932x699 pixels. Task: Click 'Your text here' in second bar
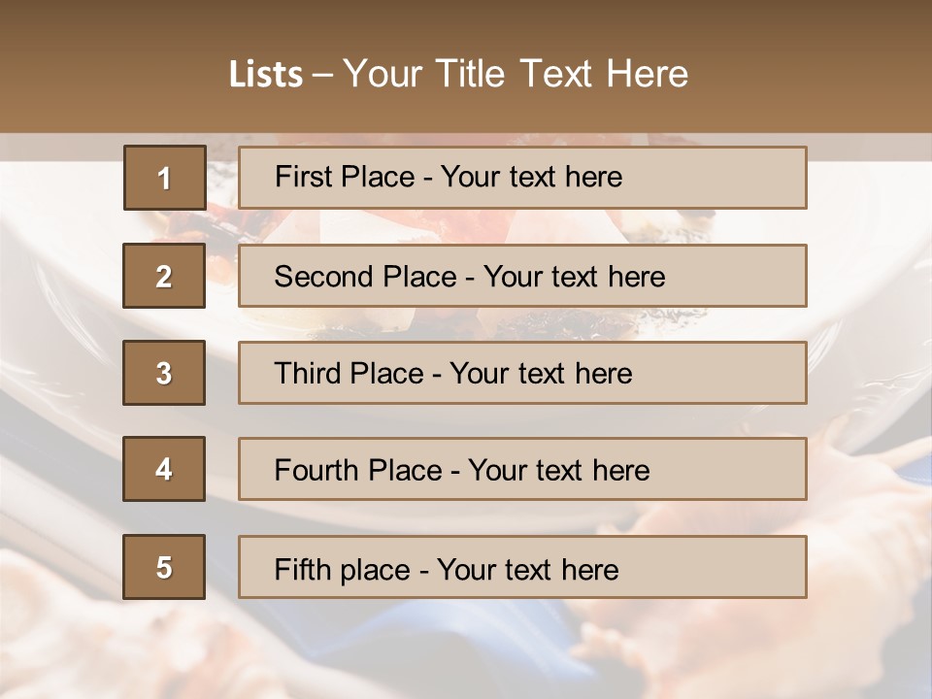point(574,277)
